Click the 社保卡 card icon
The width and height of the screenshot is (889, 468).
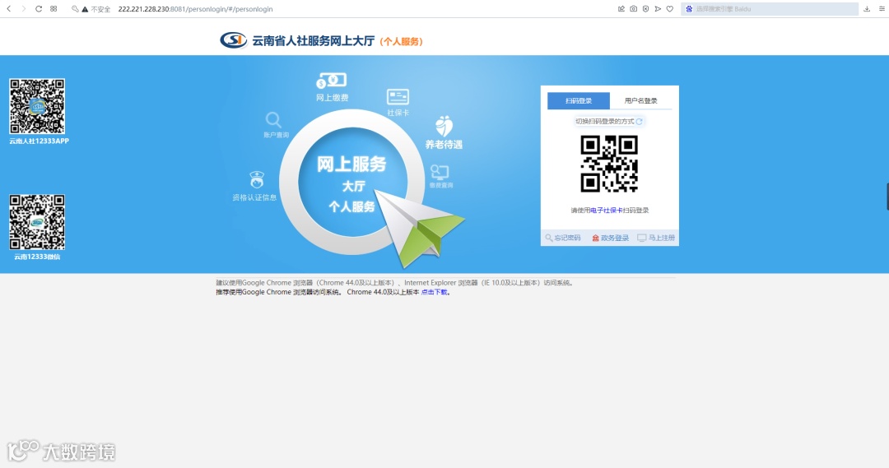tap(398, 97)
